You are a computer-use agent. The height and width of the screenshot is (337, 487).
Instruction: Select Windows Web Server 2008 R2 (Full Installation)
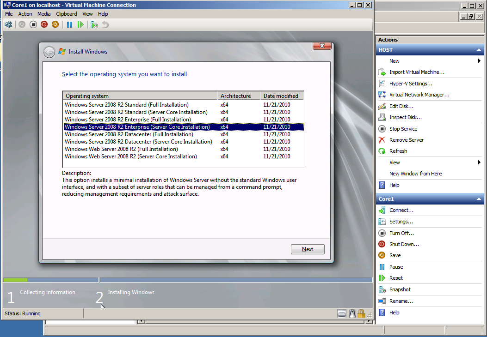pos(183,149)
